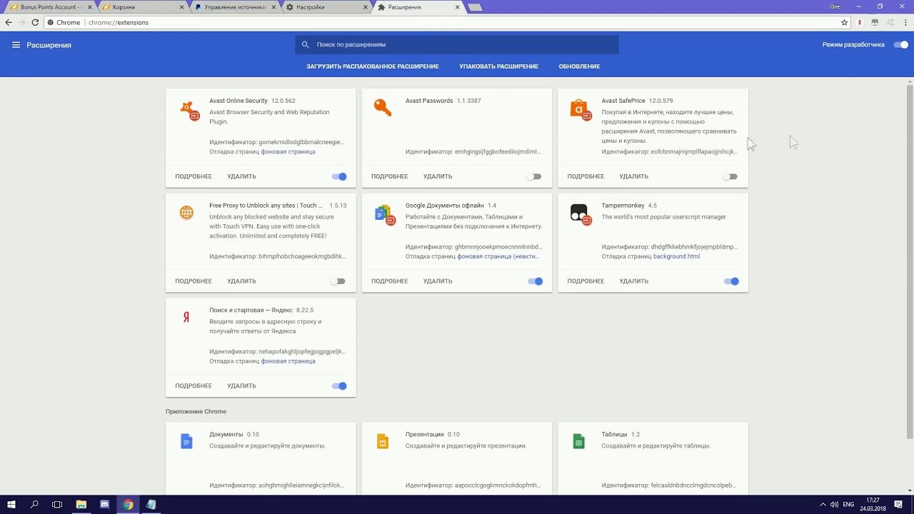Disable the Avast Online Security extension

coord(339,176)
